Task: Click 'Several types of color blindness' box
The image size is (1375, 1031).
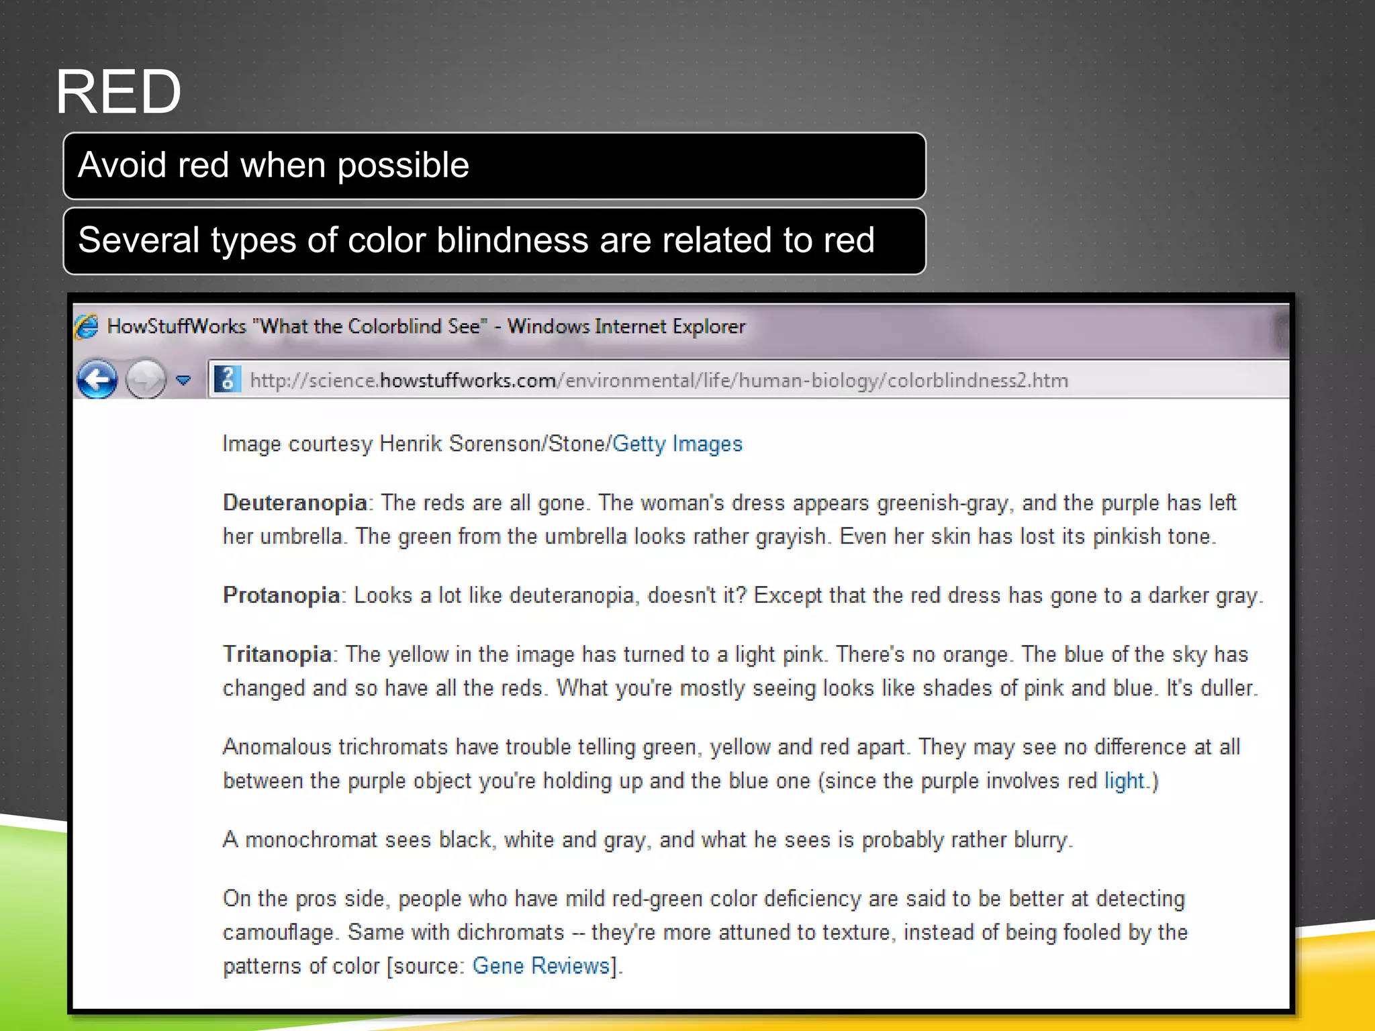Action: coord(495,241)
